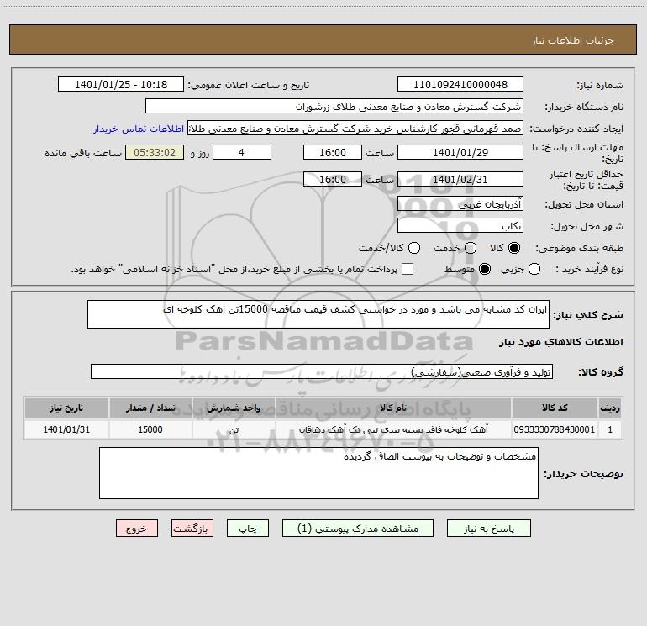Click the تاریخ نیاز column header
Screen dimensions: 647x626
[x=66, y=408]
